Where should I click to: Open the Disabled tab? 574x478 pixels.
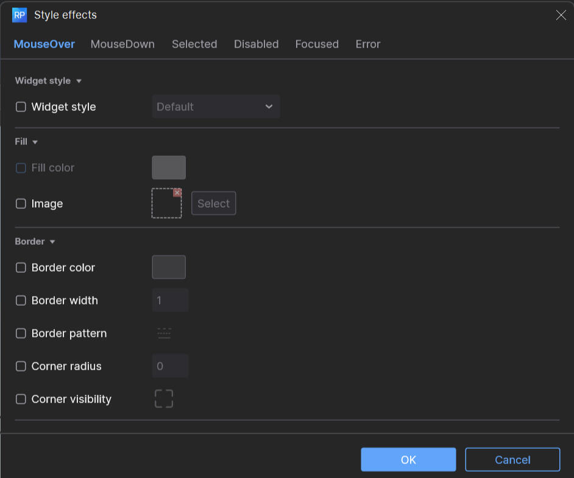[x=256, y=44]
